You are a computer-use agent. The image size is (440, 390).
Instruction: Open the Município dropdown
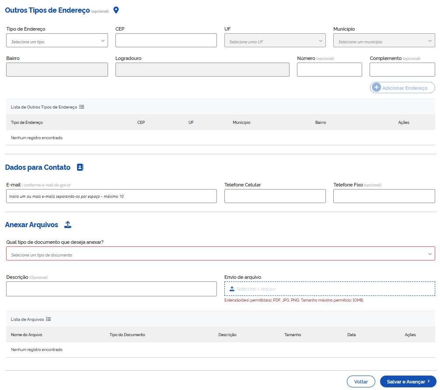[384, 41]
